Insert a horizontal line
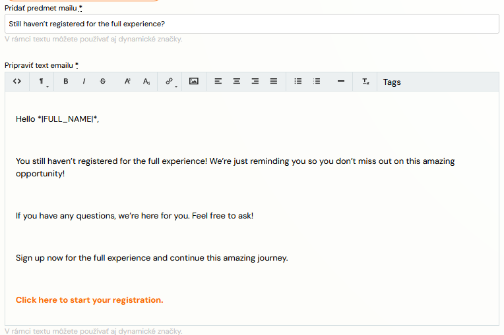Screen dimensions: 504x335 [341, 82]
